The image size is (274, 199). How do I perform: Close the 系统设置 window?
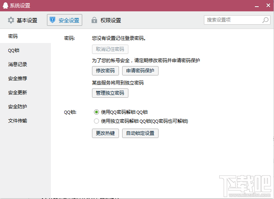268,5
